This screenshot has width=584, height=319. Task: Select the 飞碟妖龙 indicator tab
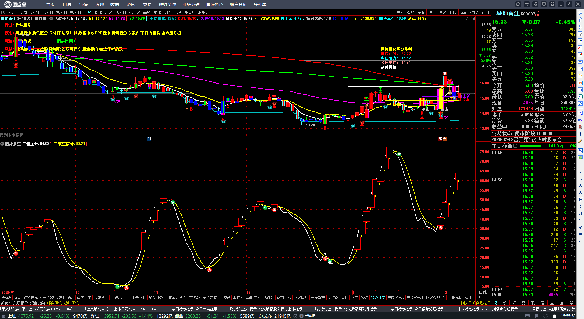coord(101,297)
